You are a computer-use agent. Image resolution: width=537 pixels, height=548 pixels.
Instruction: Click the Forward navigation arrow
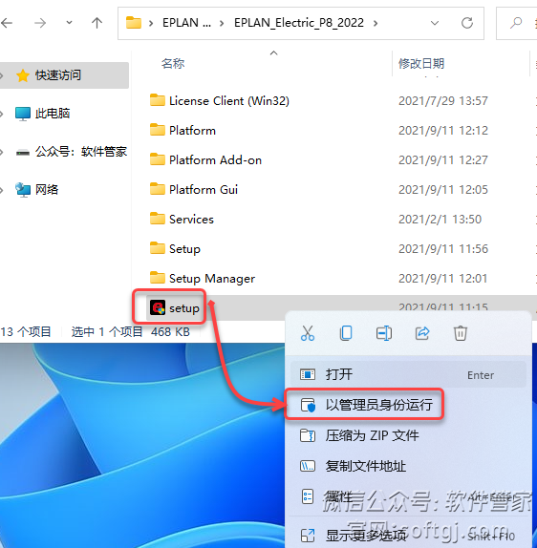40,23
